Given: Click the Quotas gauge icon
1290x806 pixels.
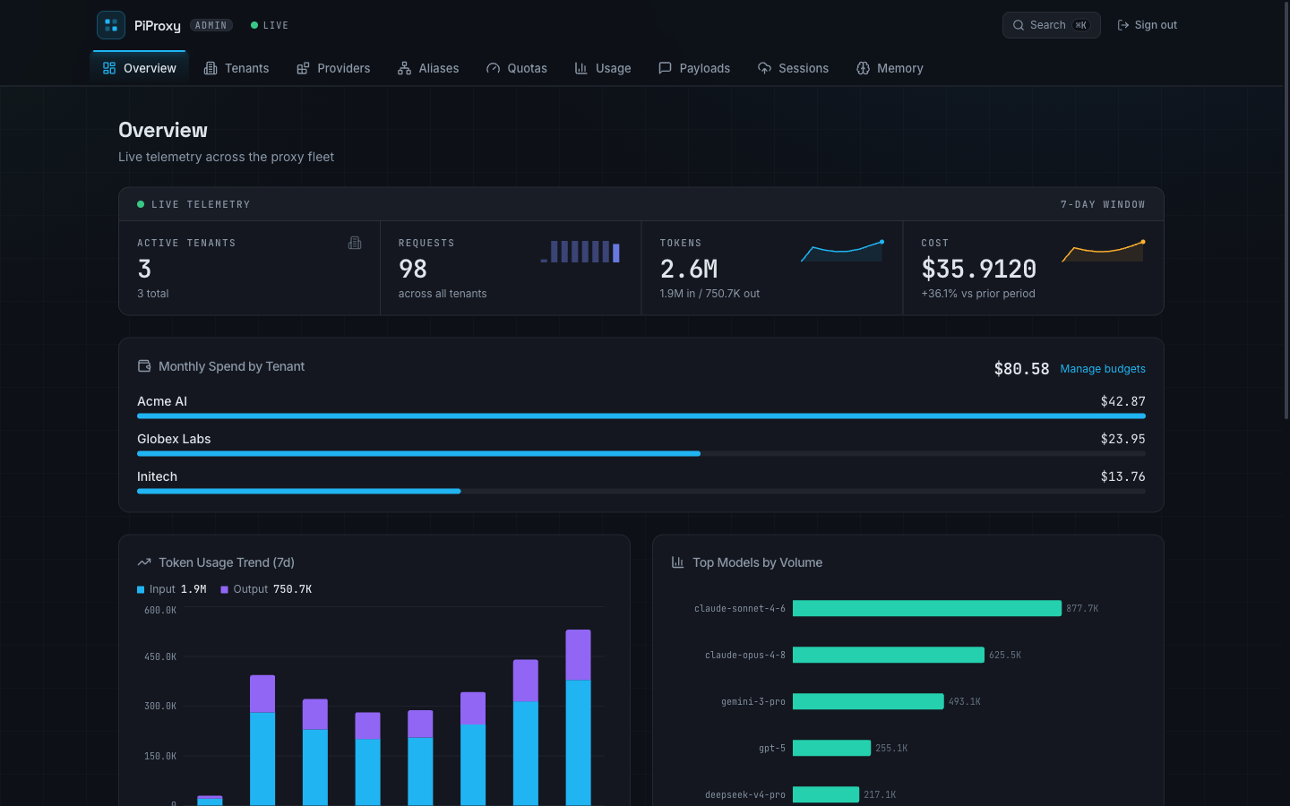Looking at the screenshot, I should [x=494, y=68].
